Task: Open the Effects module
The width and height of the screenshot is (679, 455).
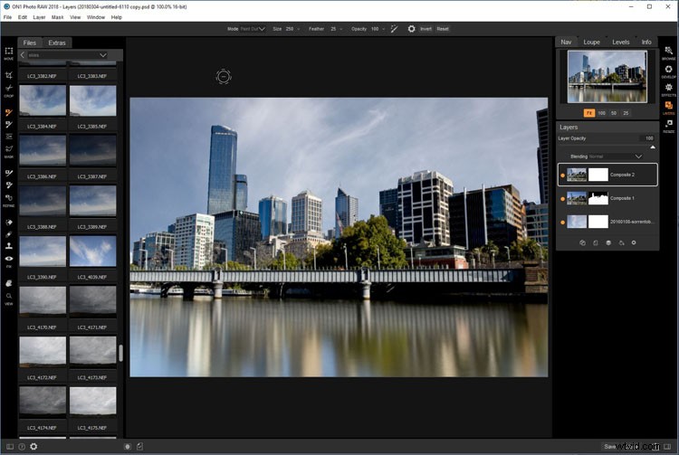Action: pos(669,88)
